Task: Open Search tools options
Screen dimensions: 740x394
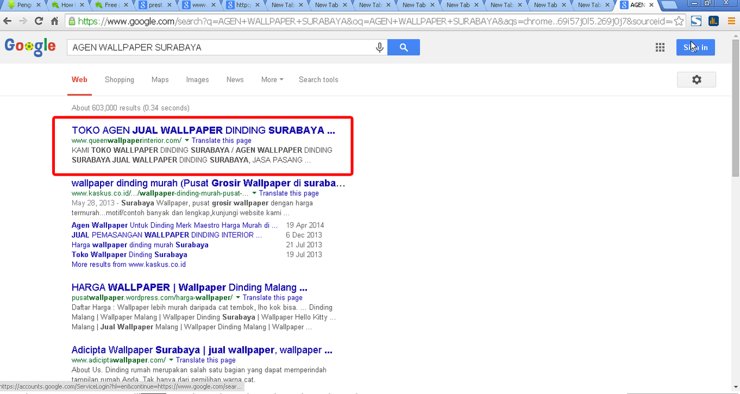Action: [318, 80]
